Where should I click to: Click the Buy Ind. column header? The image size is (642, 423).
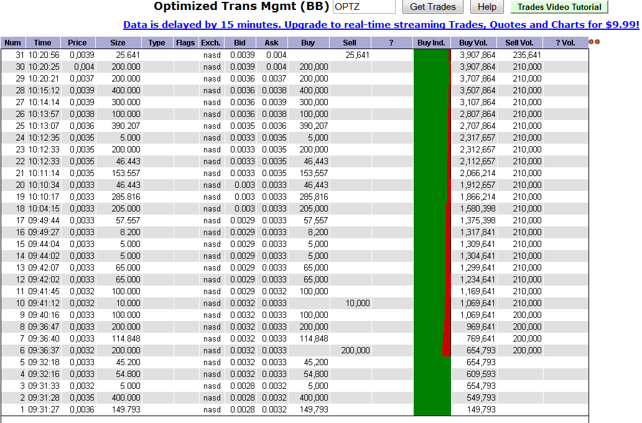(432, 43)
